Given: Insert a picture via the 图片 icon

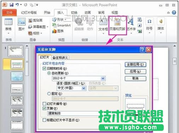Looking at the screenshot, I should click(x=22, y=22).
